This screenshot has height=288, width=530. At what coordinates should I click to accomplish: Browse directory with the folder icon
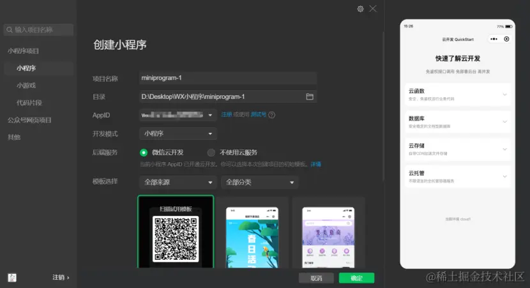tap(310, 96)
